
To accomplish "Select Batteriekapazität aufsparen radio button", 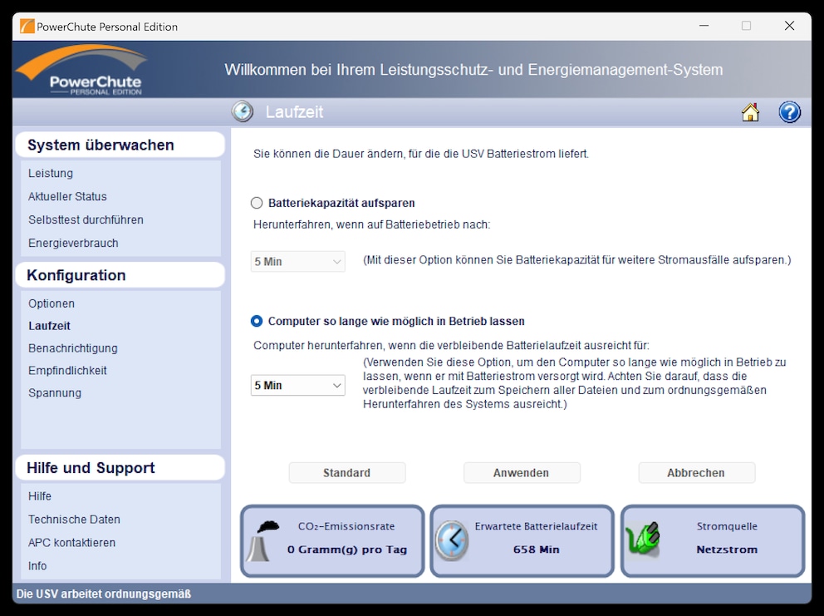I will pyautogui.click(x=257, y=203).
